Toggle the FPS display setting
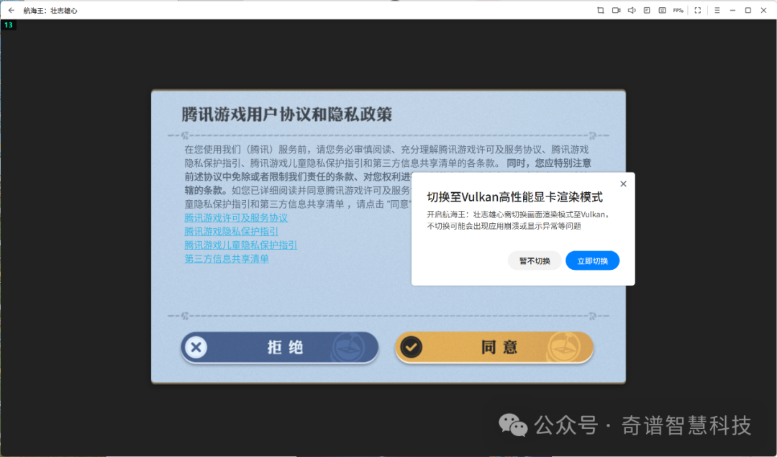The height and width of the screenshot is (457, 777). pyautogui.click(x=678, y=10)
